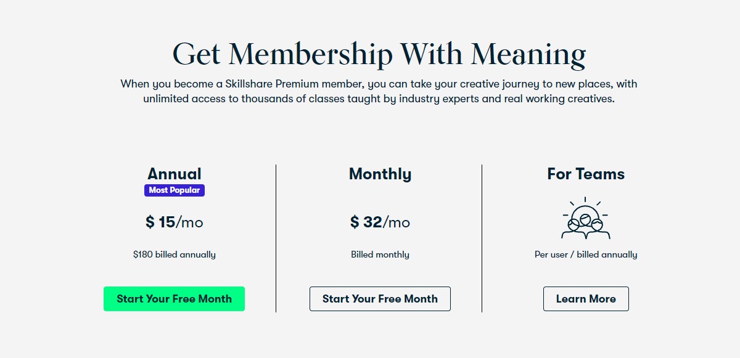Click the $32/mo monthly price
This screenshot has height=358, width=740.
tap(380, 222)
